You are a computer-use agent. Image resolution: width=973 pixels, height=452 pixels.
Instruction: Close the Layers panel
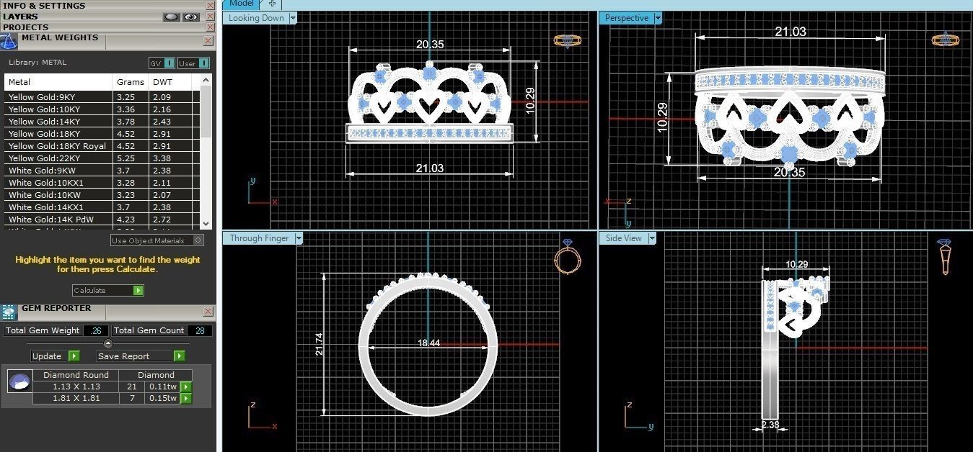pyautogui.click(x=210, y=16)
